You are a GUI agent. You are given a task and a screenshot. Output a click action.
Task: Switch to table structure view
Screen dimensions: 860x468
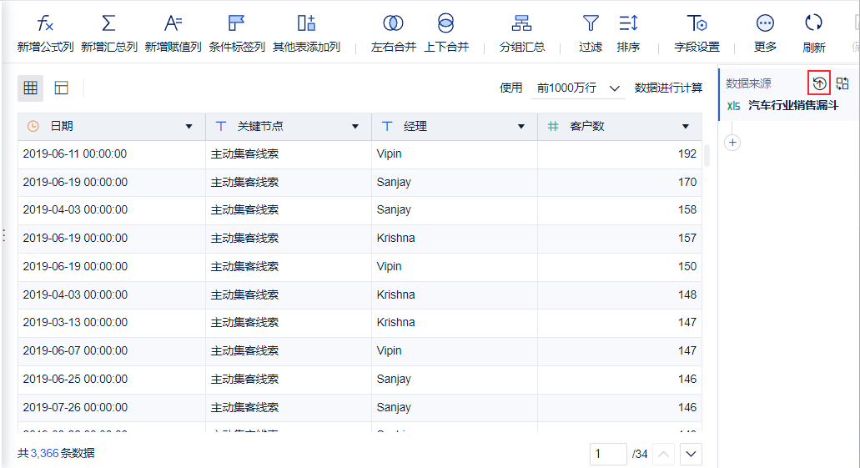click(61, 88)
